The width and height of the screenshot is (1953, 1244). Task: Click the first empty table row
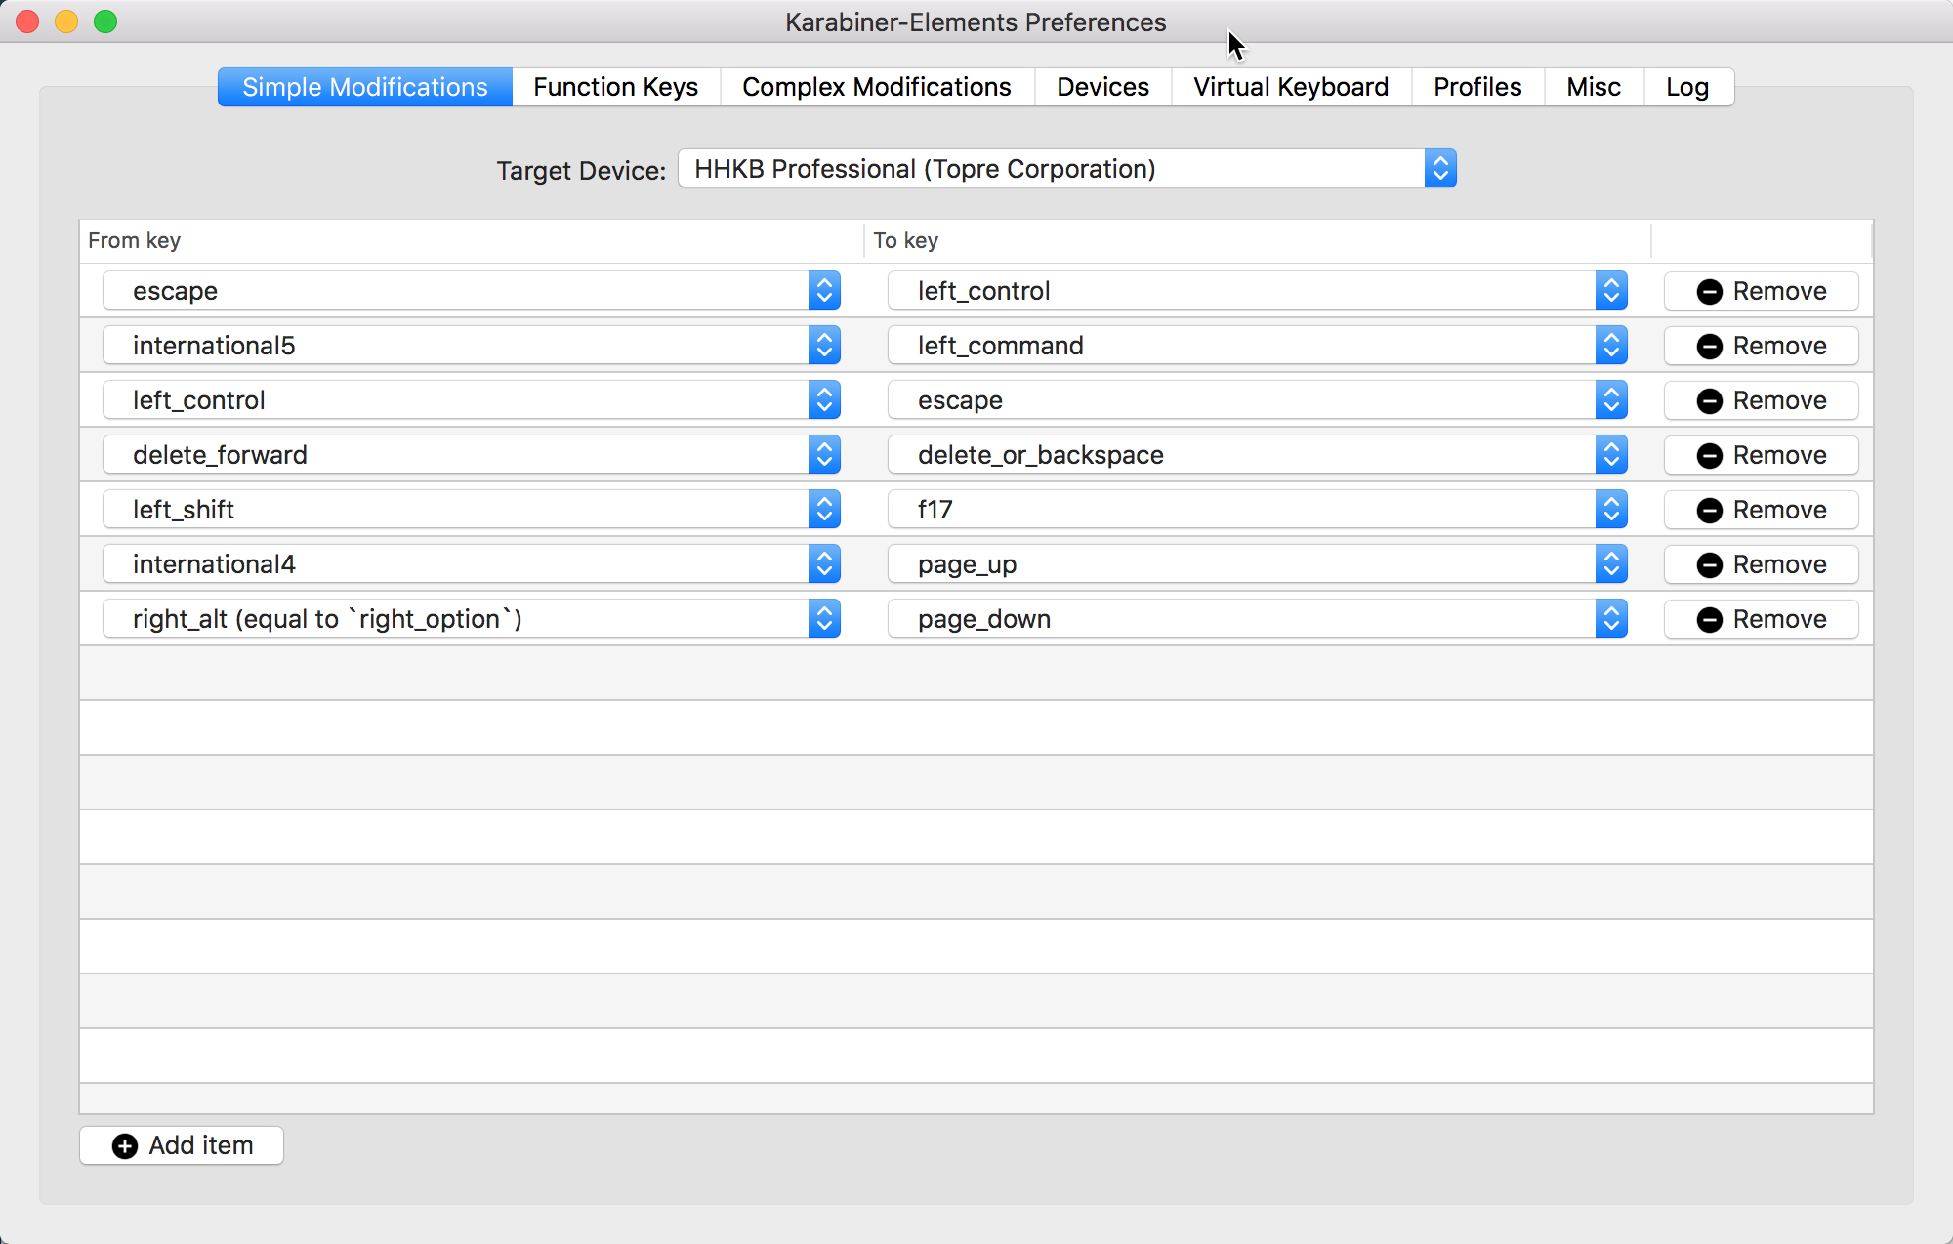tap(976, 673)
